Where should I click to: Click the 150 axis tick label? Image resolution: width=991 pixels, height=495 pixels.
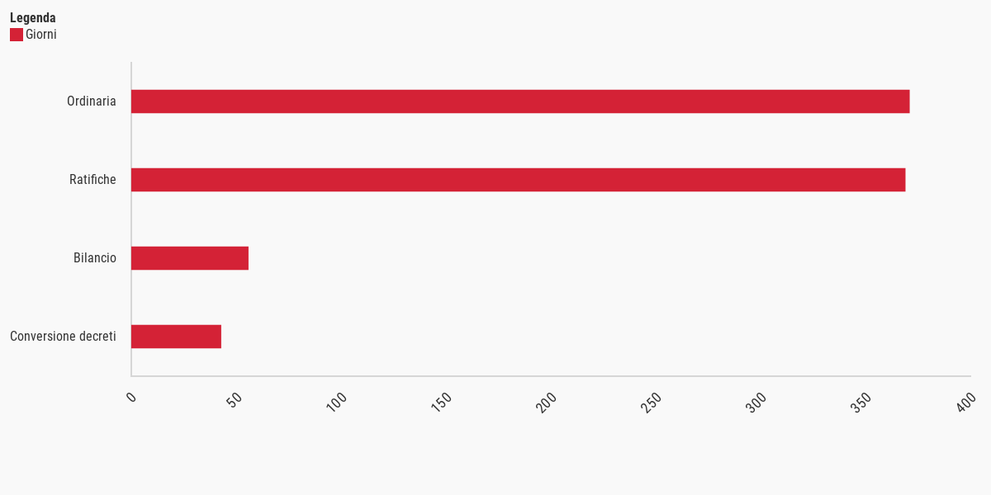pos(442,402)
